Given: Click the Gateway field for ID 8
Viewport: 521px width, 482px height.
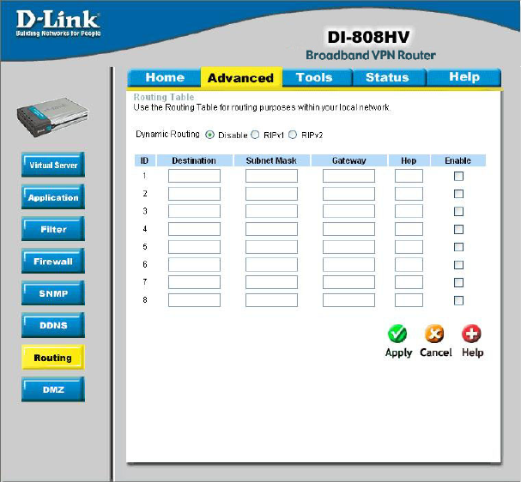Looking at the screenshot, I should (x=348, y=300).
